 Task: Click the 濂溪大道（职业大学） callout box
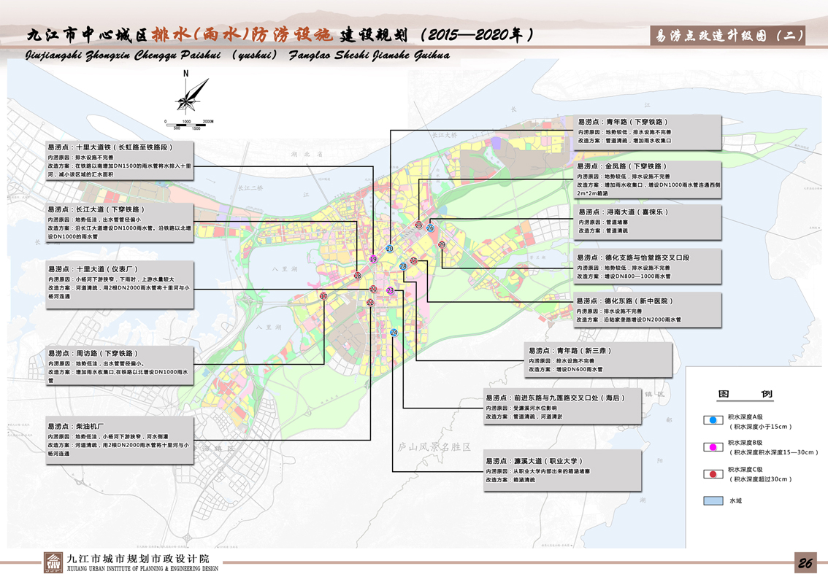tap(562, 470)
